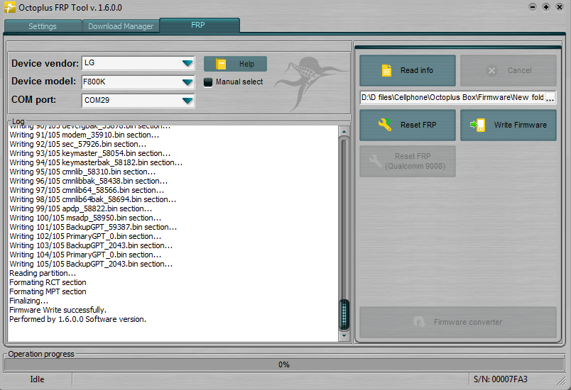The width and height of the screenshot is (571, 390).
Task: Click 'Firmware Write successfully.' log line
Action: tap(58, 310)
